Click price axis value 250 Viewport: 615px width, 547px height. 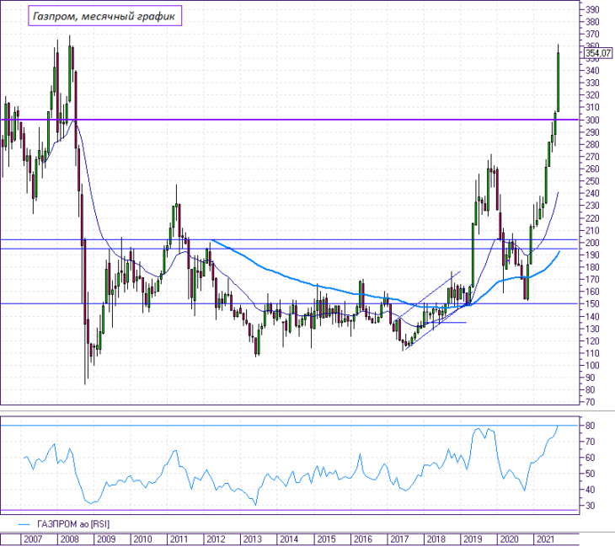(592, 181)
